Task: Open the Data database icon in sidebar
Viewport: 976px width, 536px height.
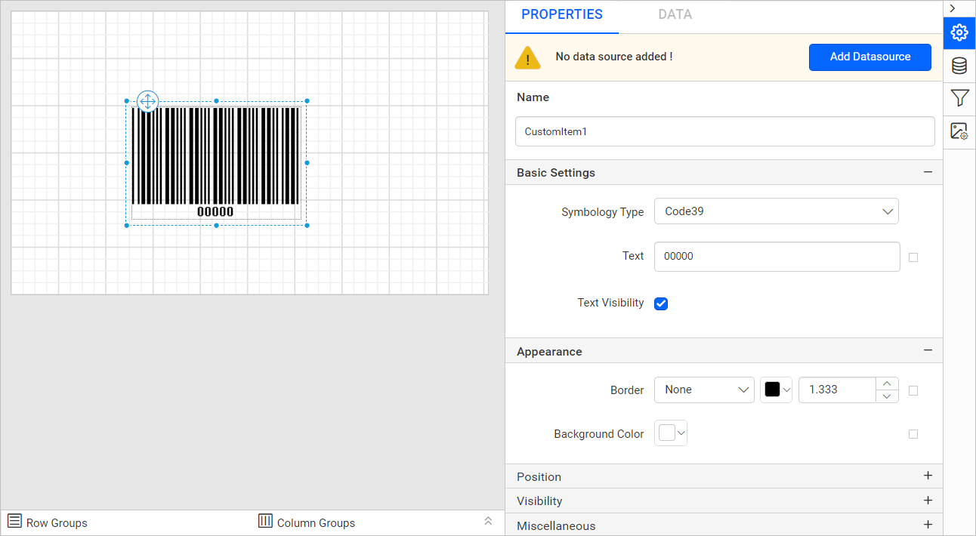Action: 959,66
